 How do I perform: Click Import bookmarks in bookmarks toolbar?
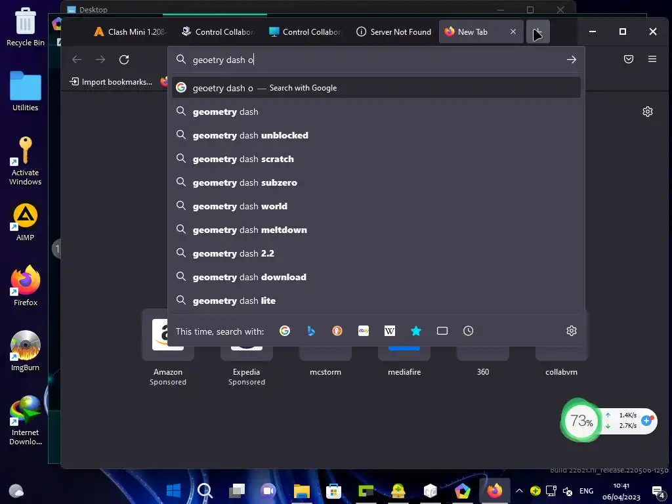(x=111, y=82)
